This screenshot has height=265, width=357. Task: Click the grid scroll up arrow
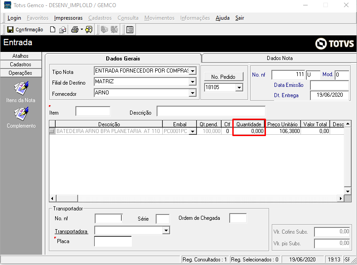[348, 124]
